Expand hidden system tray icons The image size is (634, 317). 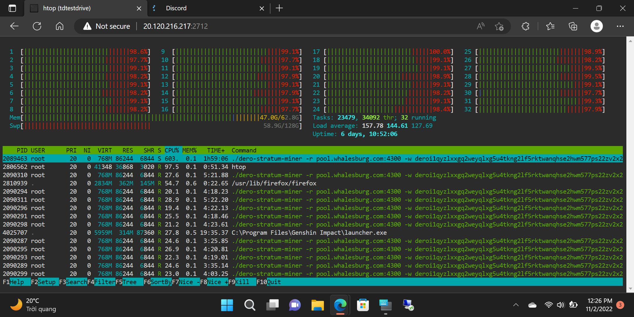516,305
